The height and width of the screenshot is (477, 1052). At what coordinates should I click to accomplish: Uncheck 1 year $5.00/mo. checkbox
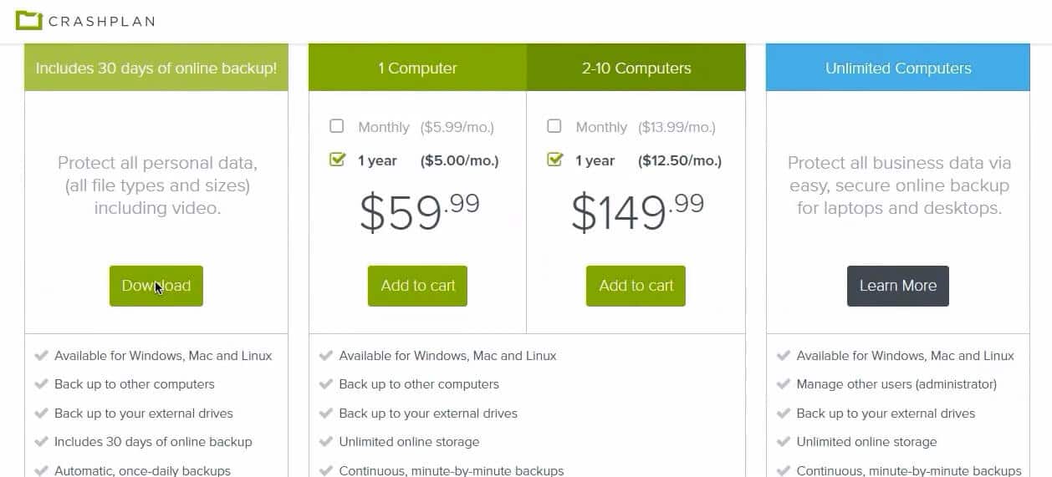pyautogui.click(x=337, y=160)
